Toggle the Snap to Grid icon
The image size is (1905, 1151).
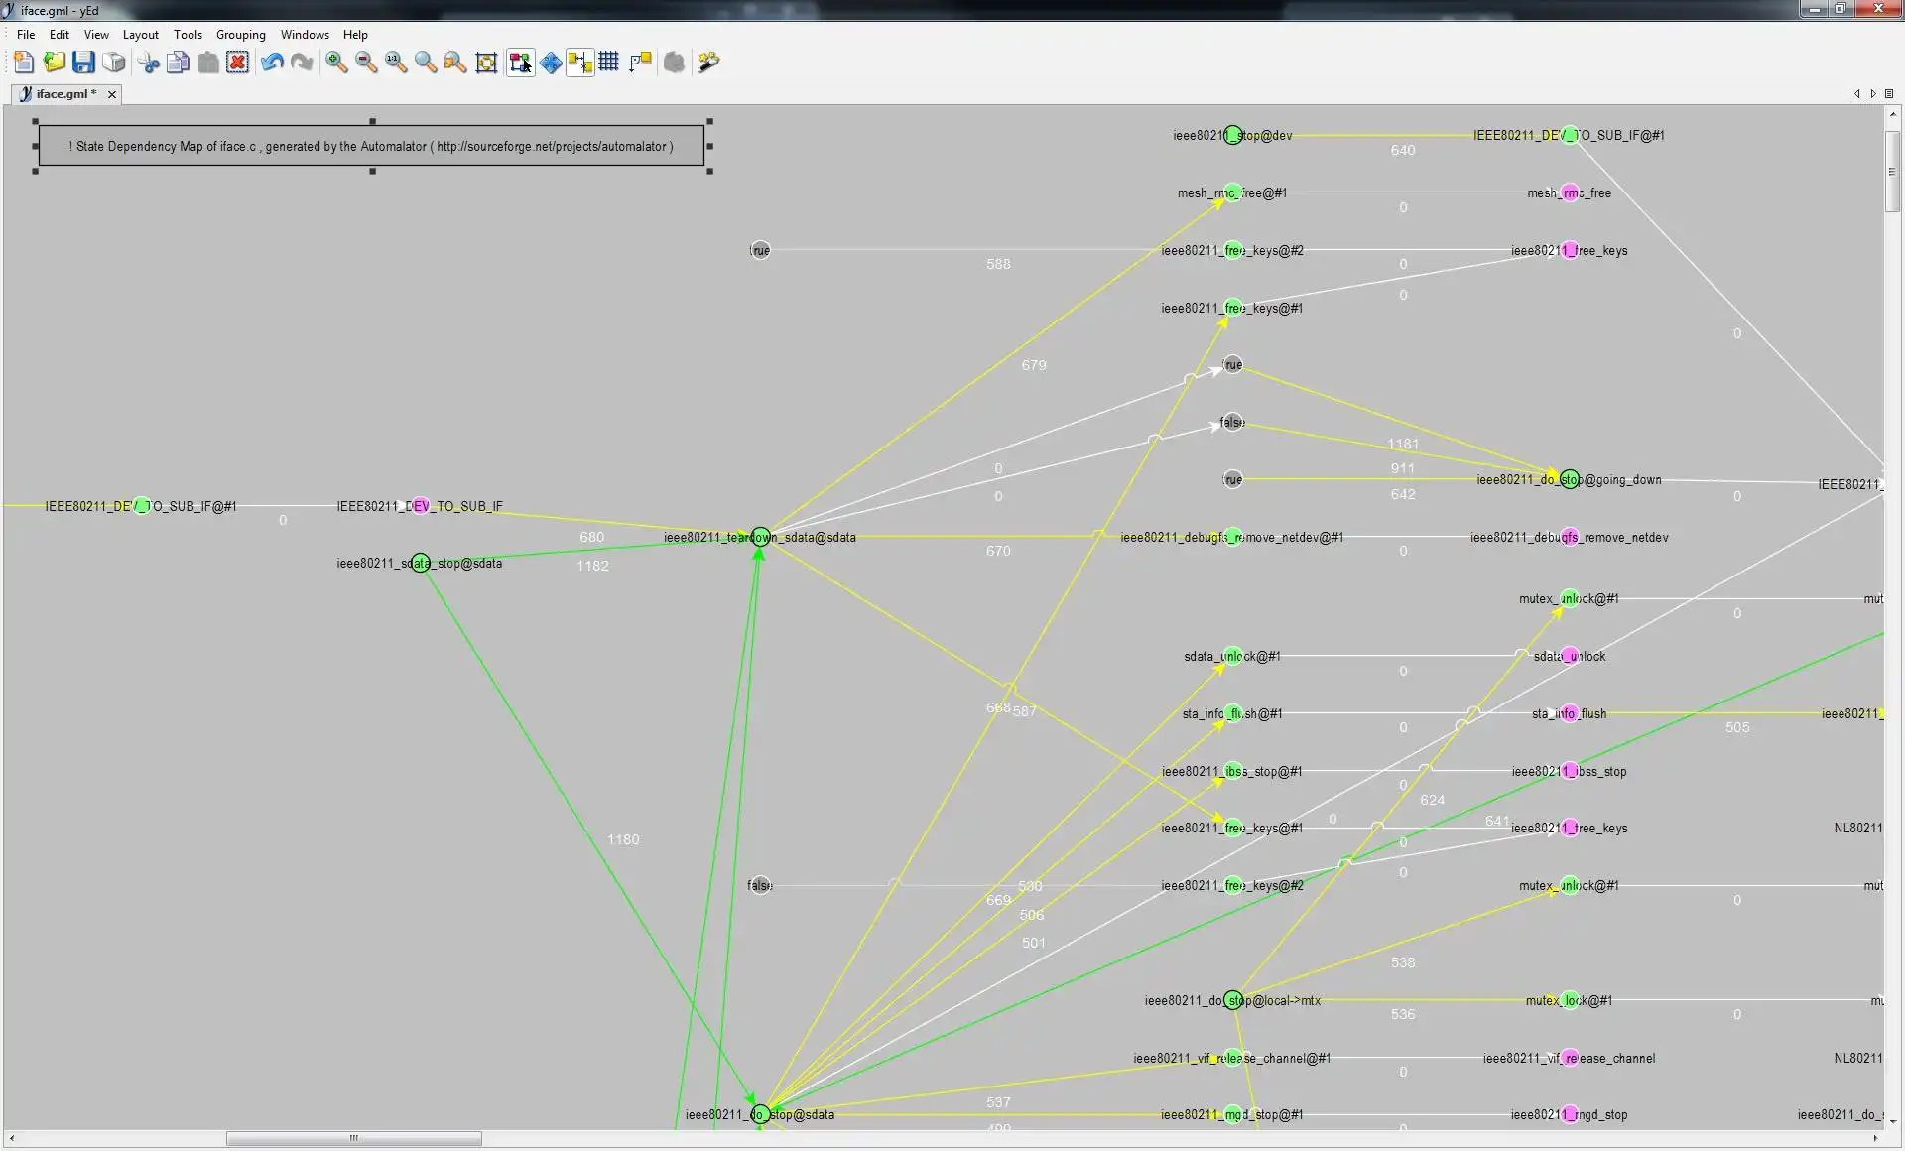pos(608,63)
